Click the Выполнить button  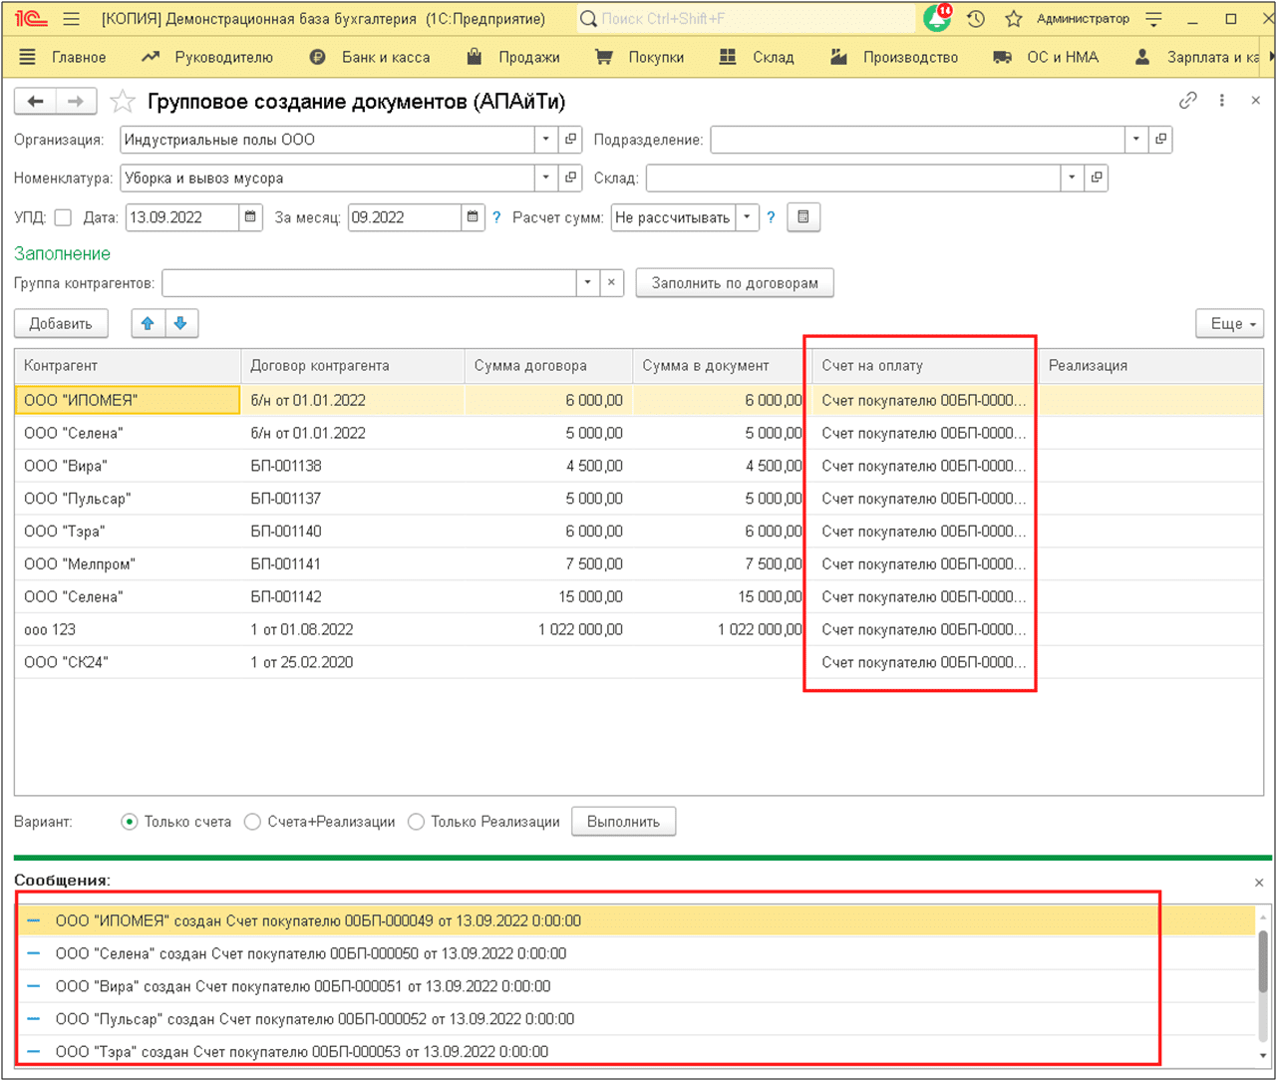(623, 822)
